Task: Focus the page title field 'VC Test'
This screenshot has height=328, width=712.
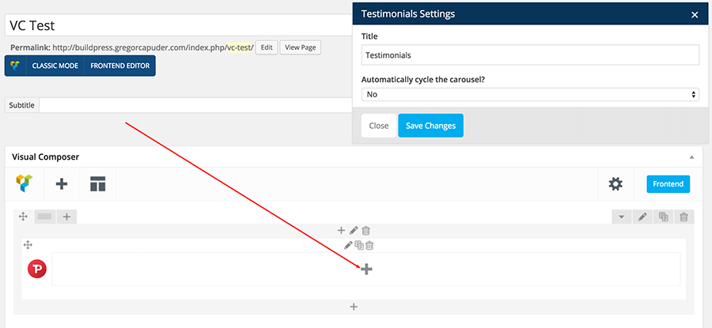Action: (x=179, y=25)
